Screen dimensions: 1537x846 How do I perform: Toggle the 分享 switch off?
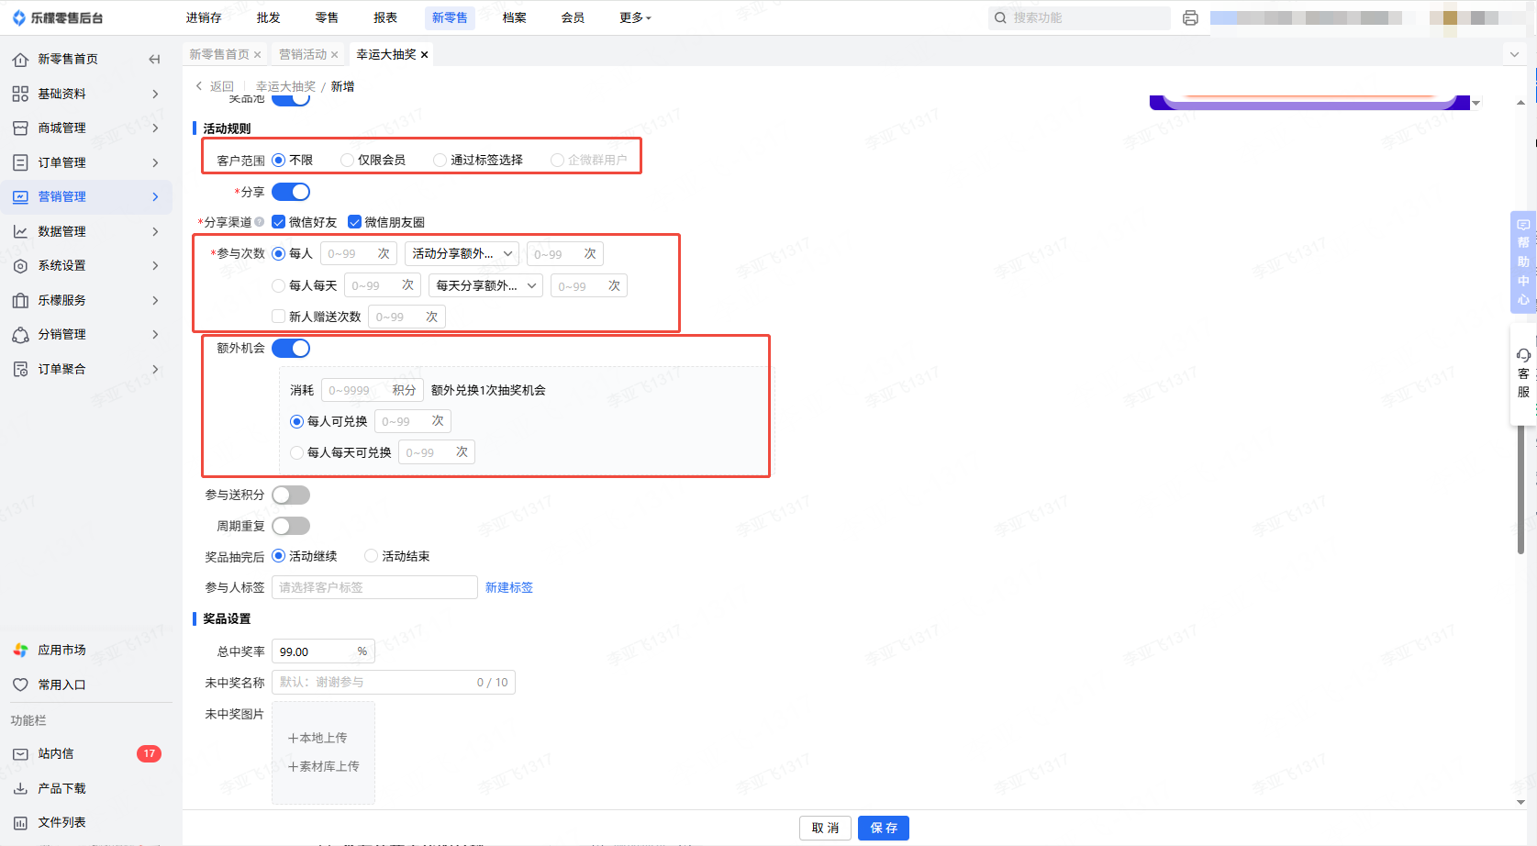[x=291, y=192]
